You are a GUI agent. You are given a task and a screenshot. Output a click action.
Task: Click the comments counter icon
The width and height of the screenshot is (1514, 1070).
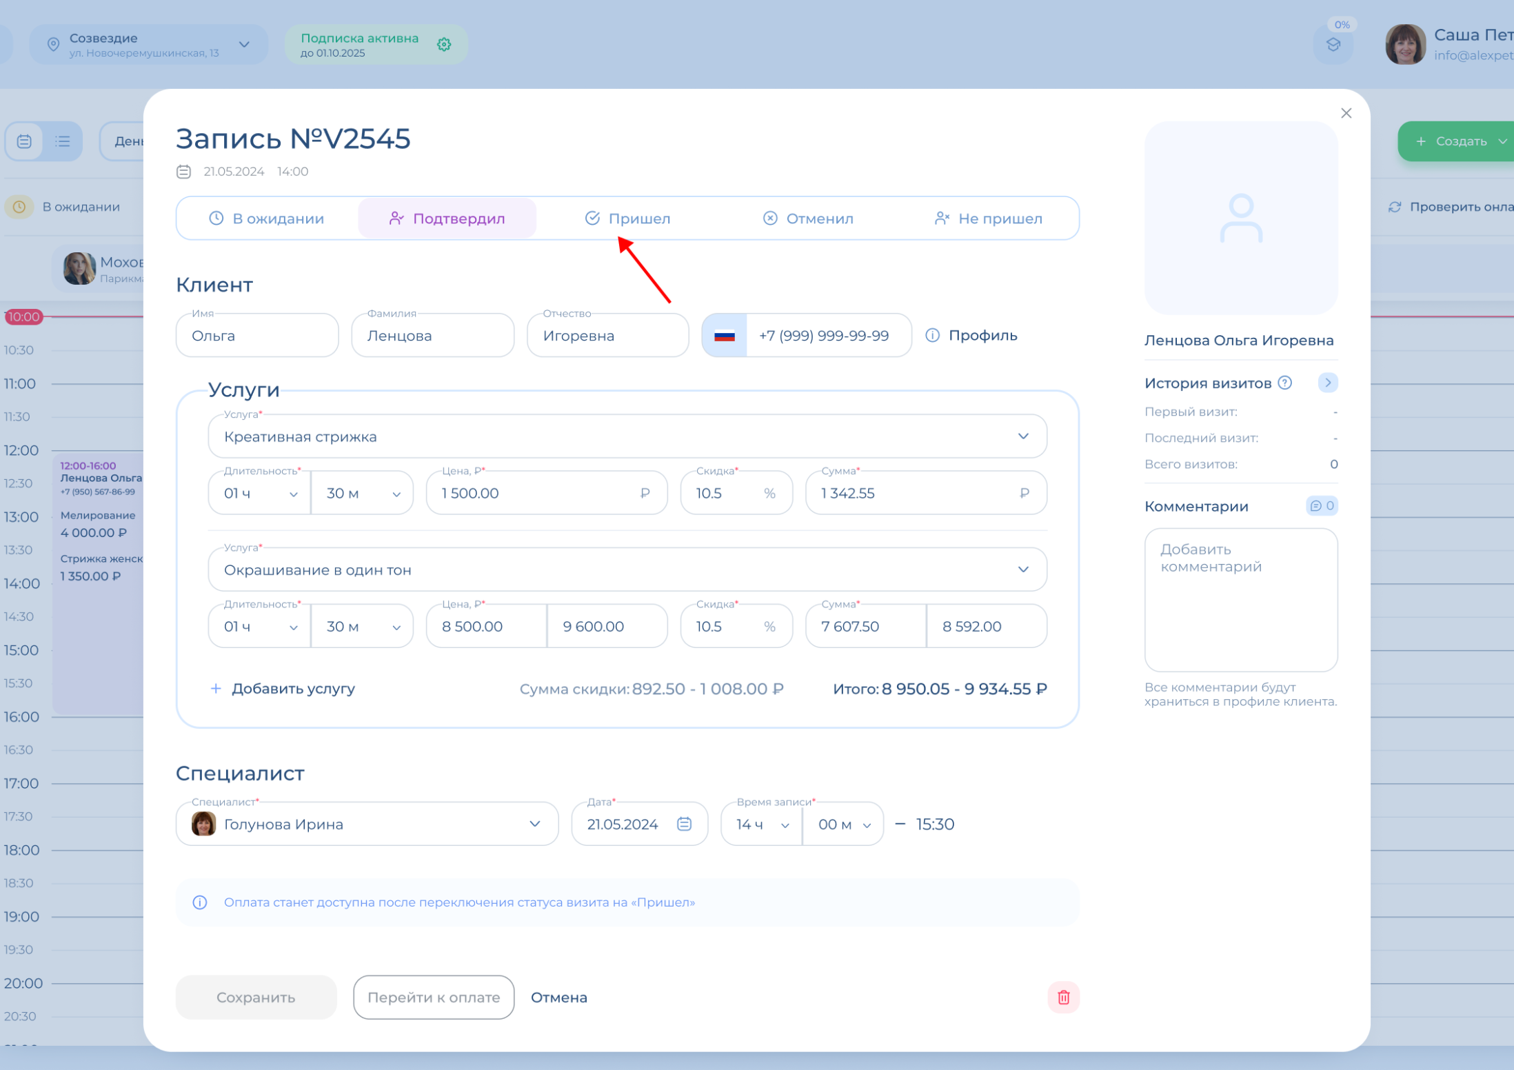pos(1322,506)
